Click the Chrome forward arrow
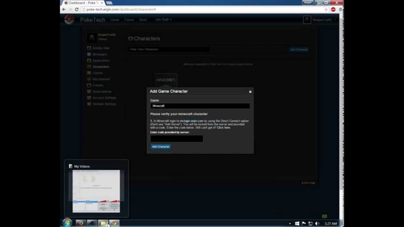Image resolution: width=404 pixels, height=227 pixels. (70, 9)
